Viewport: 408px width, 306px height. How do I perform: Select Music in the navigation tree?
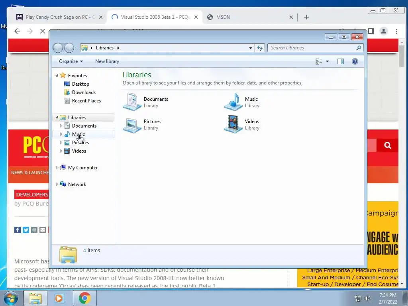pos(78,134)
